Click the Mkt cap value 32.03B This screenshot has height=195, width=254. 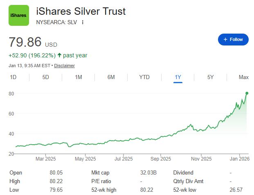(148, 173)
